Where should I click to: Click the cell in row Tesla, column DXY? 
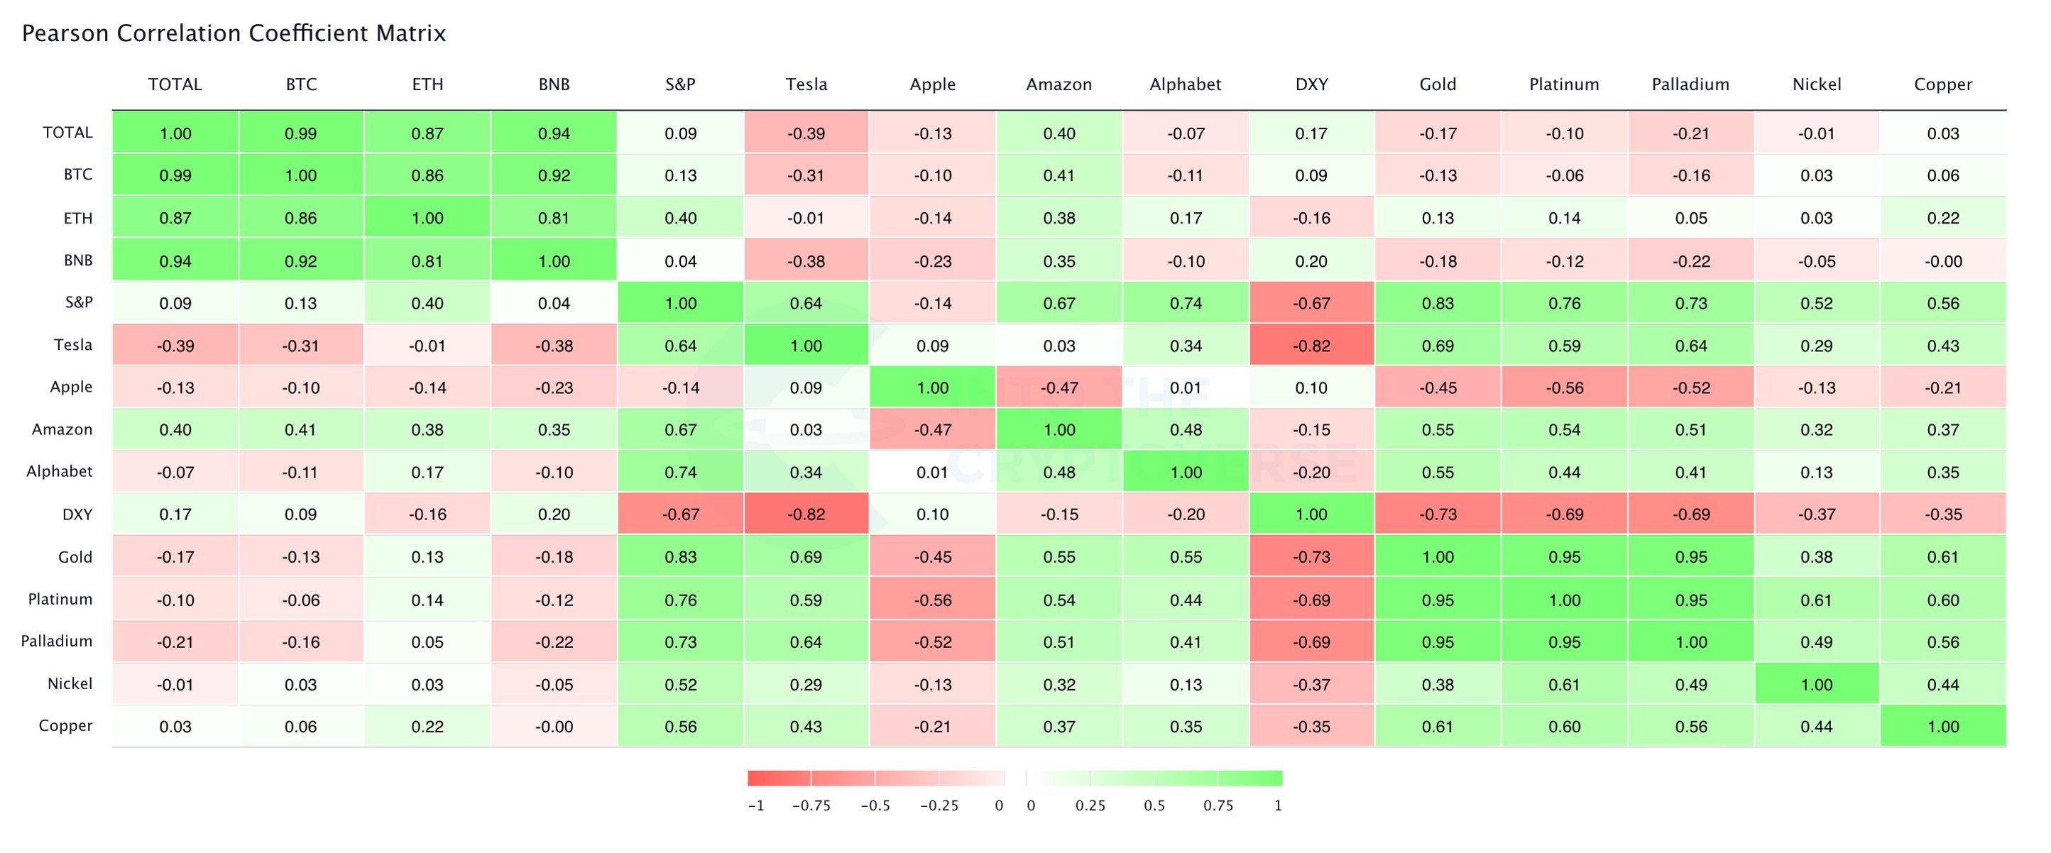(1311, 346)
